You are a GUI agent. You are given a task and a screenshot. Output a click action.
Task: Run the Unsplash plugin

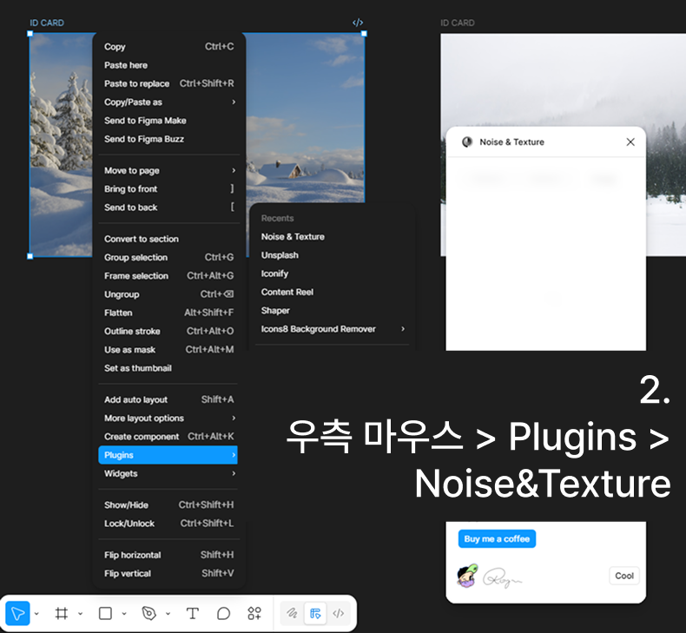point(333,254)
